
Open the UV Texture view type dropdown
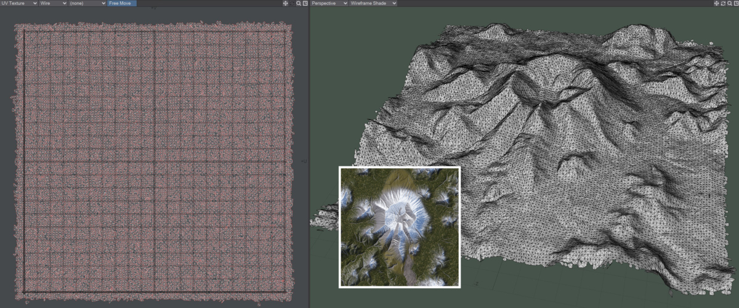pos(18,3)
